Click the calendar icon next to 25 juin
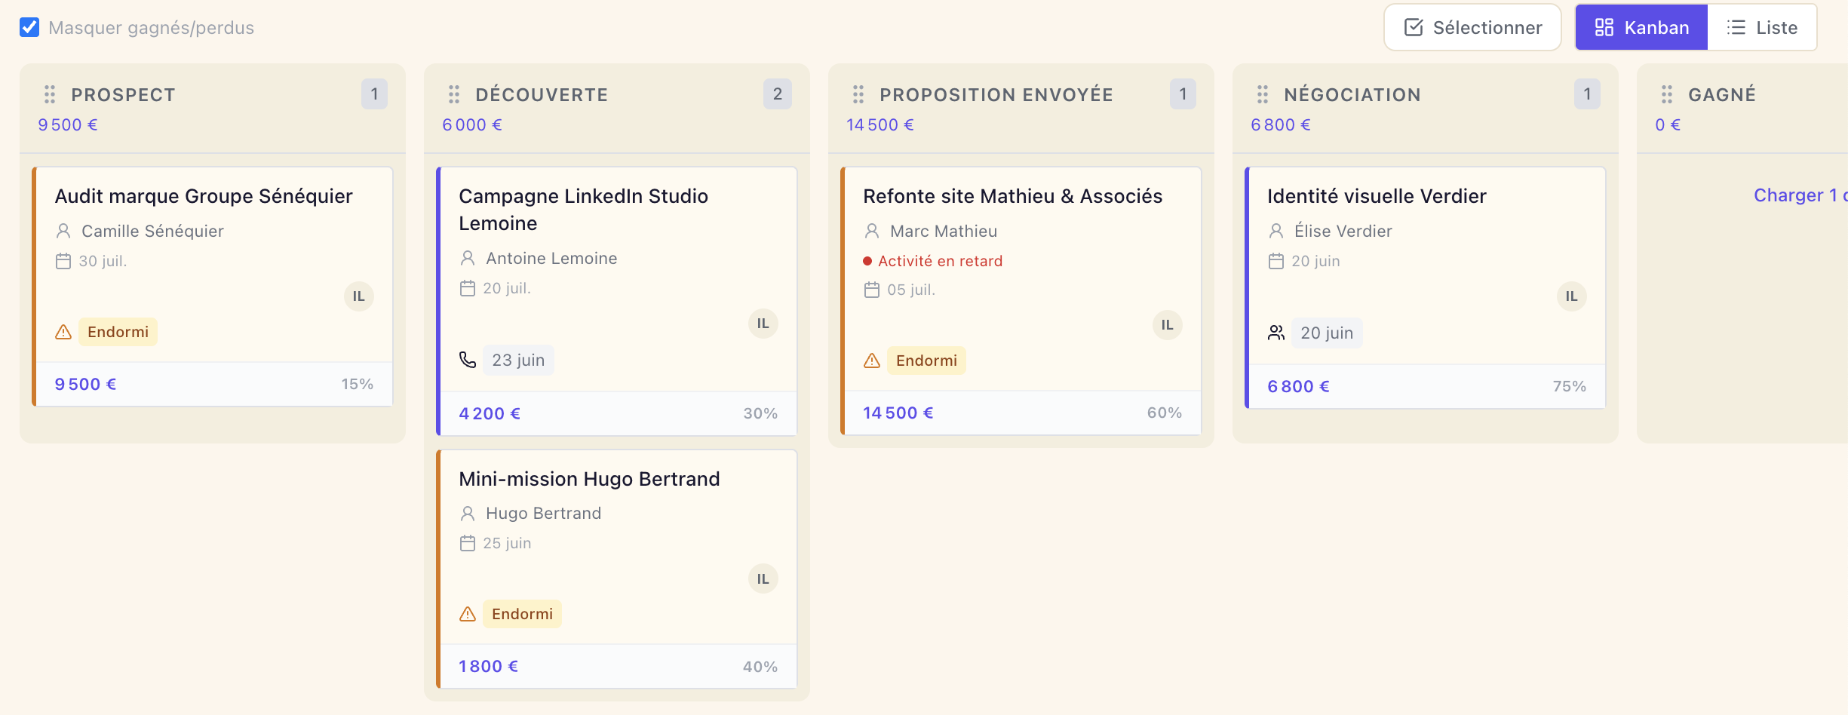The height and width of the screenshot is (715, 1848). point(468,543)
